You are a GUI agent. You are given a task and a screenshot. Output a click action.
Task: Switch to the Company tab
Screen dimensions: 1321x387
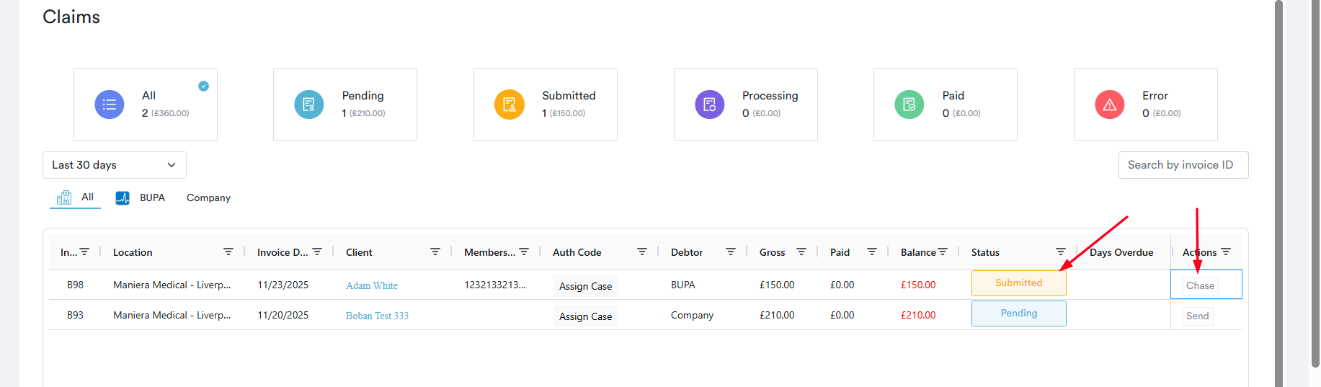point(208,197)
